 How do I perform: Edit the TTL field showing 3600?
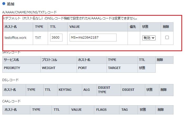[x=56, y=38]
